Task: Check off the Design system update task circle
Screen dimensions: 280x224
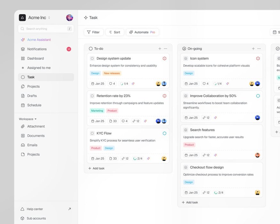Action: pos(92,59)
